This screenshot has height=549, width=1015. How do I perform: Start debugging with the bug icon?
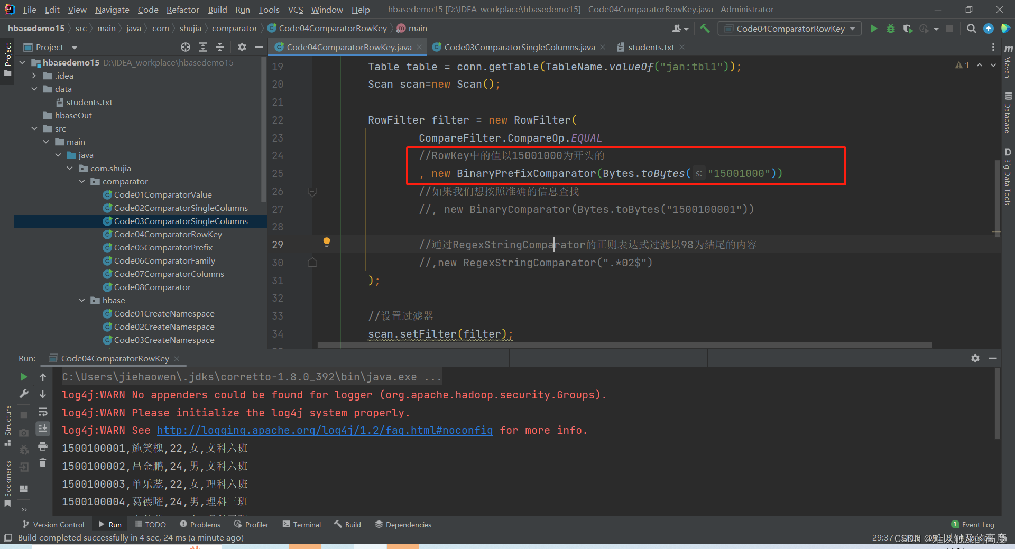[891, 29]
